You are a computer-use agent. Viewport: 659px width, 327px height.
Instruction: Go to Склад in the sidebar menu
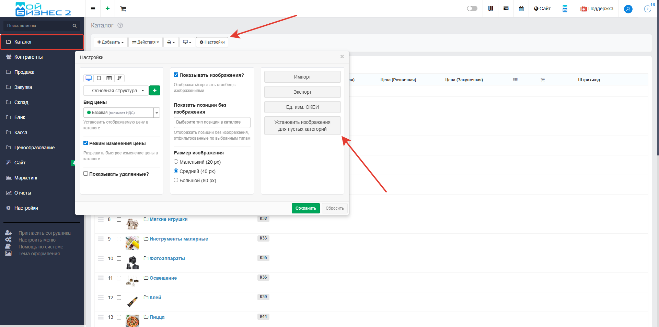tap(21, 102)
